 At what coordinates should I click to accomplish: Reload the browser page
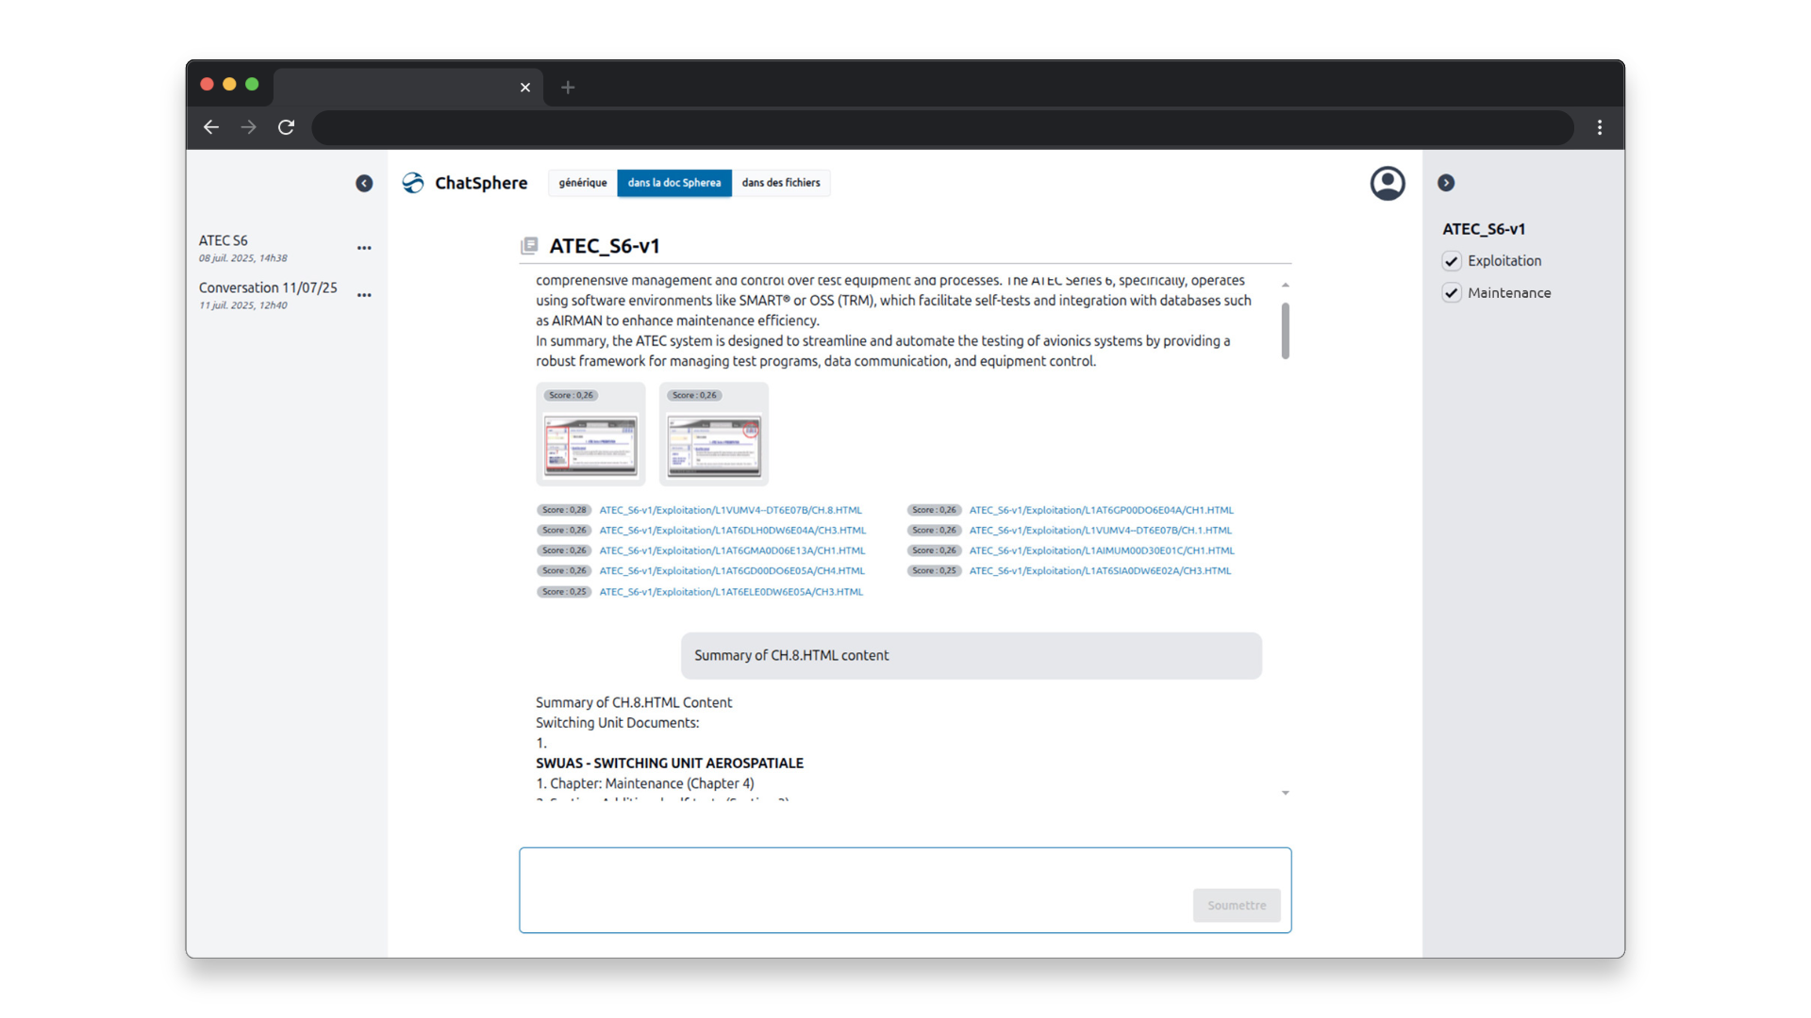click(287, 127)
